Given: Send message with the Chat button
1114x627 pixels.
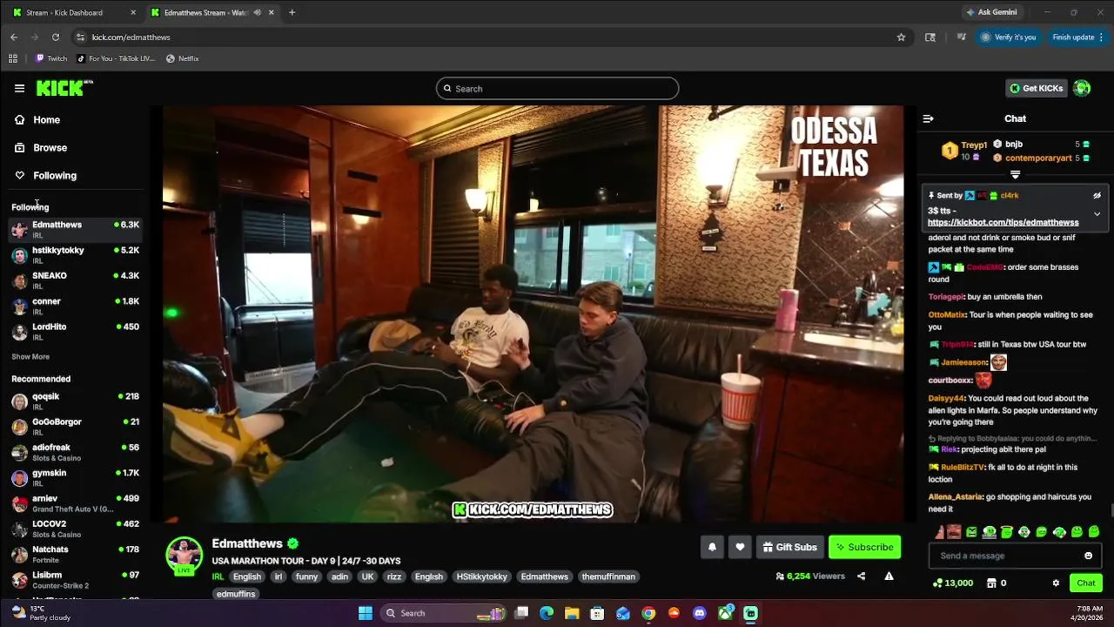Looking at the screenshot, I should (1086, 583).
